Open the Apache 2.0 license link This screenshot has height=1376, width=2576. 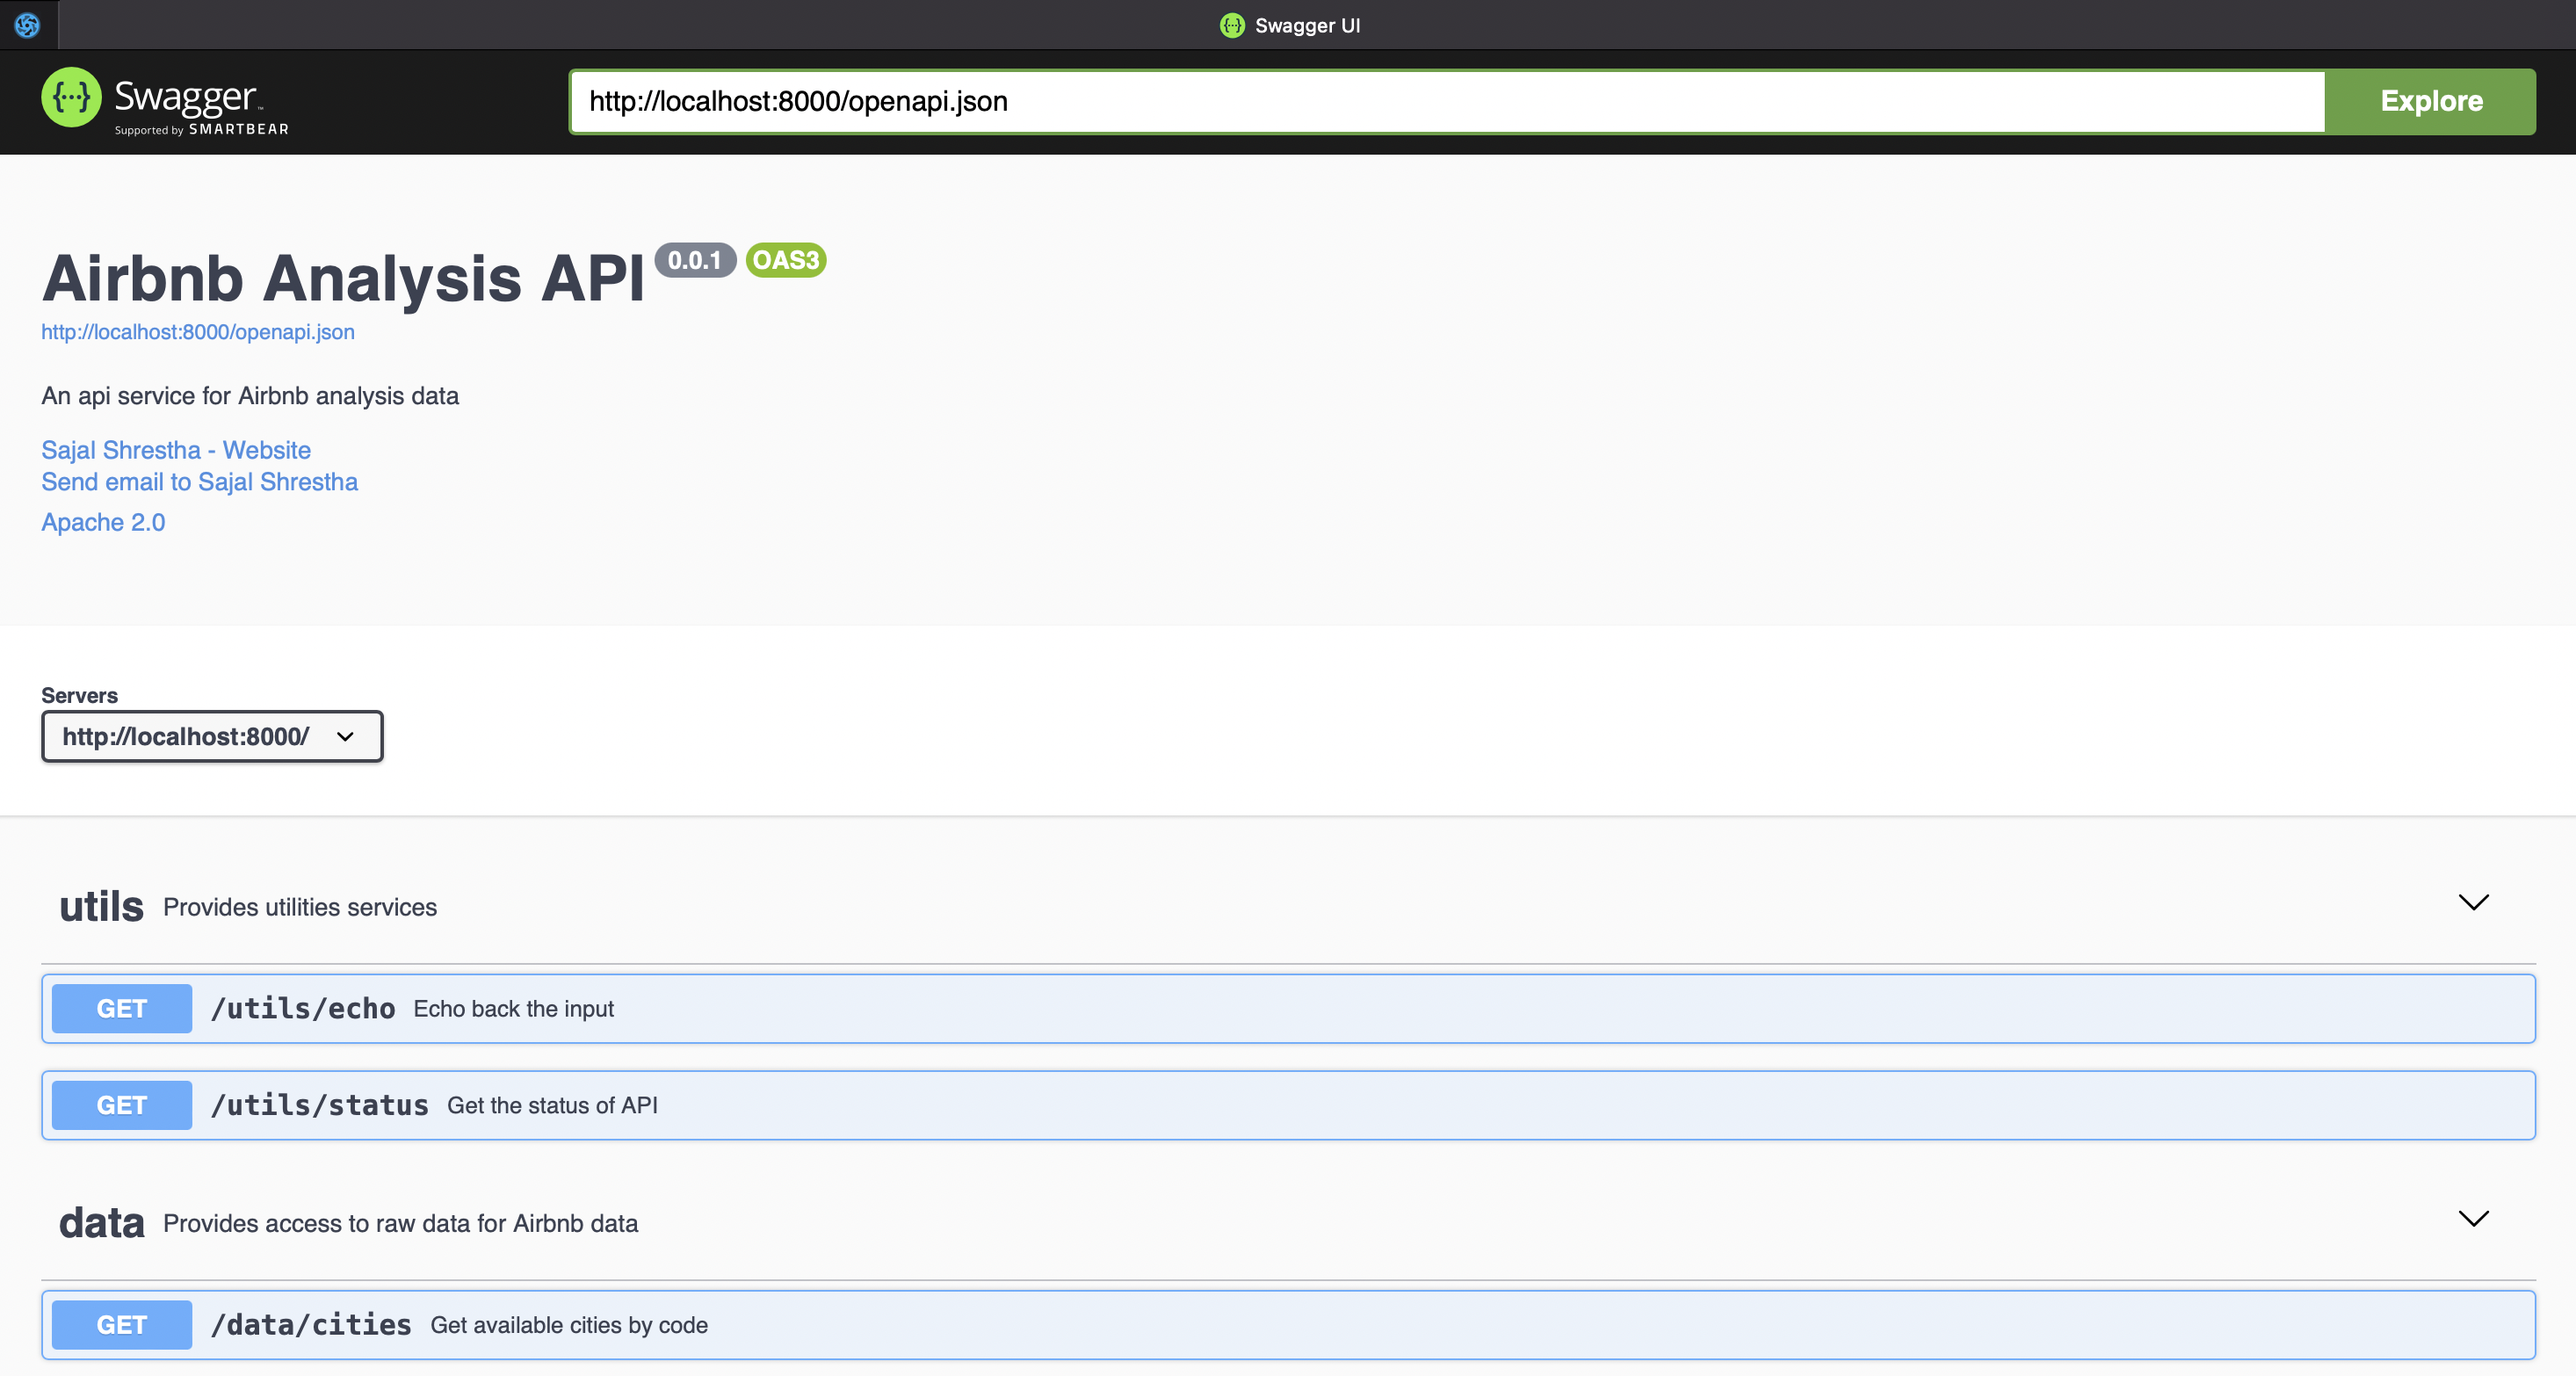coord(103,523)
